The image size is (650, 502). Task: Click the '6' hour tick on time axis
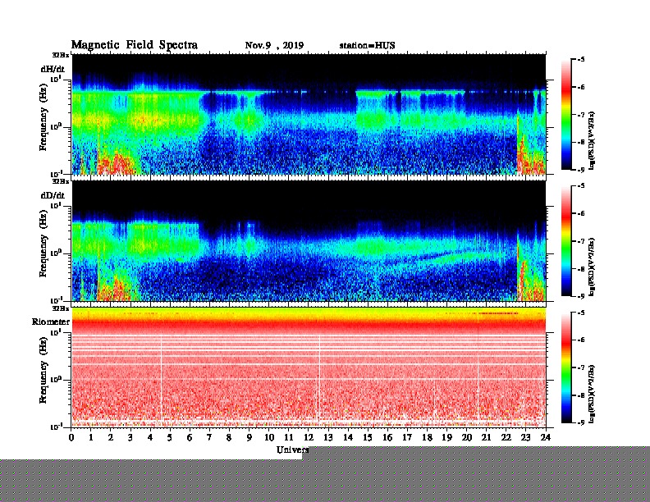pyautogui.click(x=190, y=437)
